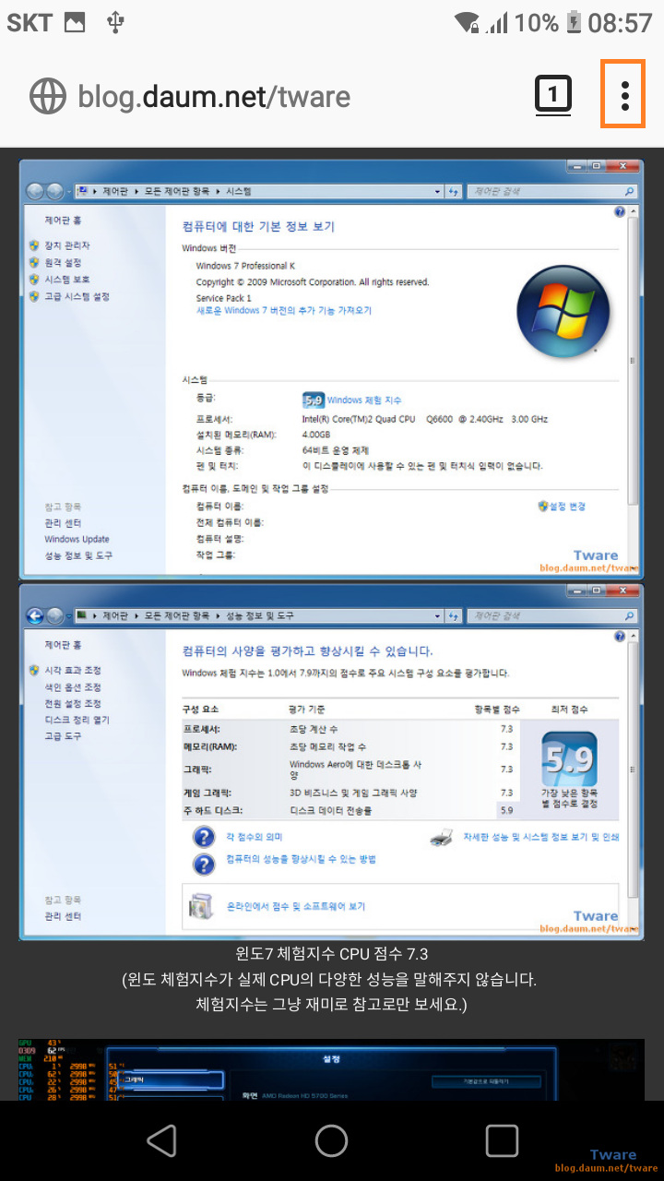Screen dimensions: 664x1181
Task: Expand address bar dropdown in 성능 정보 및 도구 window
Action: tap(437, 615)
